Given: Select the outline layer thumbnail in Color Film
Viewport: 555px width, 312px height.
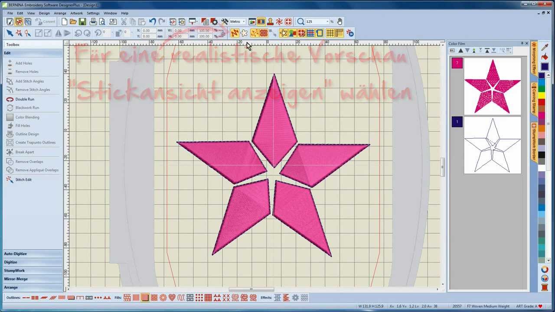Looking at the screenshot, I should pyautogui.click(x=493, y=146).
